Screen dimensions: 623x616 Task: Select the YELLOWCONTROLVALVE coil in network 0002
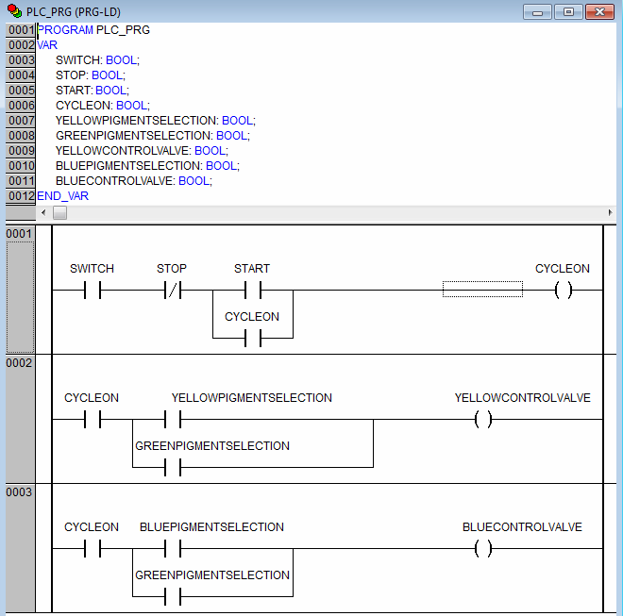click(483, 419)
